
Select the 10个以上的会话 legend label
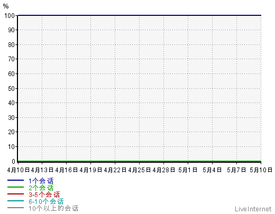point(53,208)
